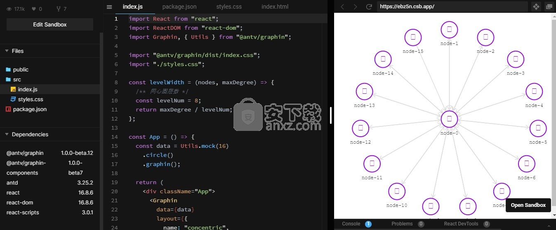Image resolution: width=556 pixels, height=230 pixels.
Task: Click the @antv/graphin dependency entry
Action: point(50,153)
